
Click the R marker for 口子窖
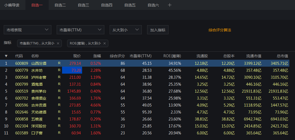pyautogui.click(x=59, y=133)
